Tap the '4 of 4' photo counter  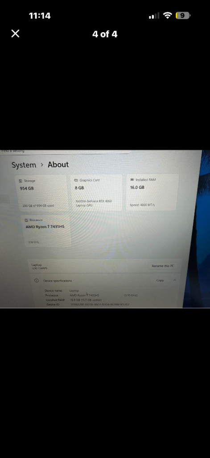pyautogui.click(x=105, y=34)
